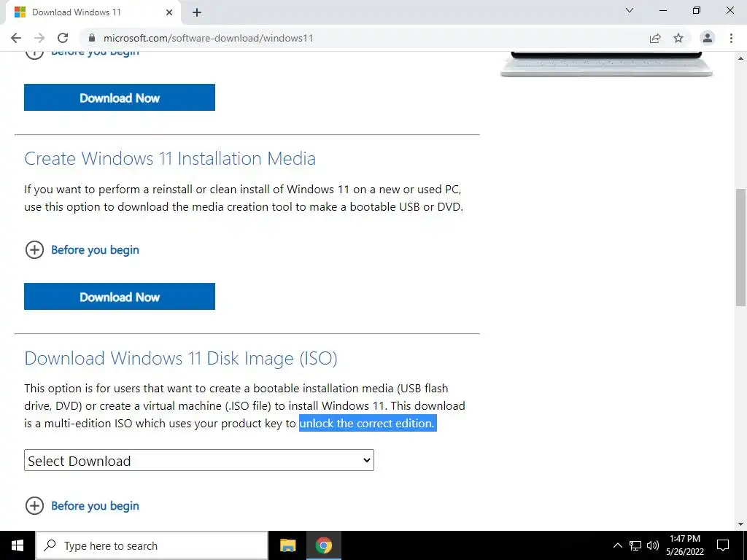Bookmark this page with the star icon
The width and height of the screenshot is (747, 560).
pos(678,38)
